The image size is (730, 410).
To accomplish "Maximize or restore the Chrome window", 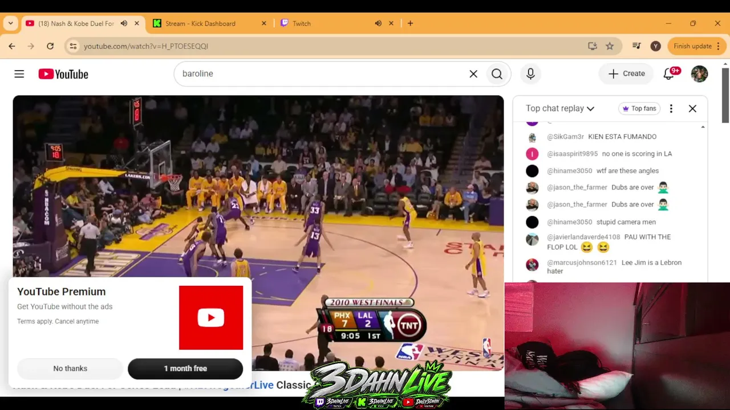I will [693, 23].
